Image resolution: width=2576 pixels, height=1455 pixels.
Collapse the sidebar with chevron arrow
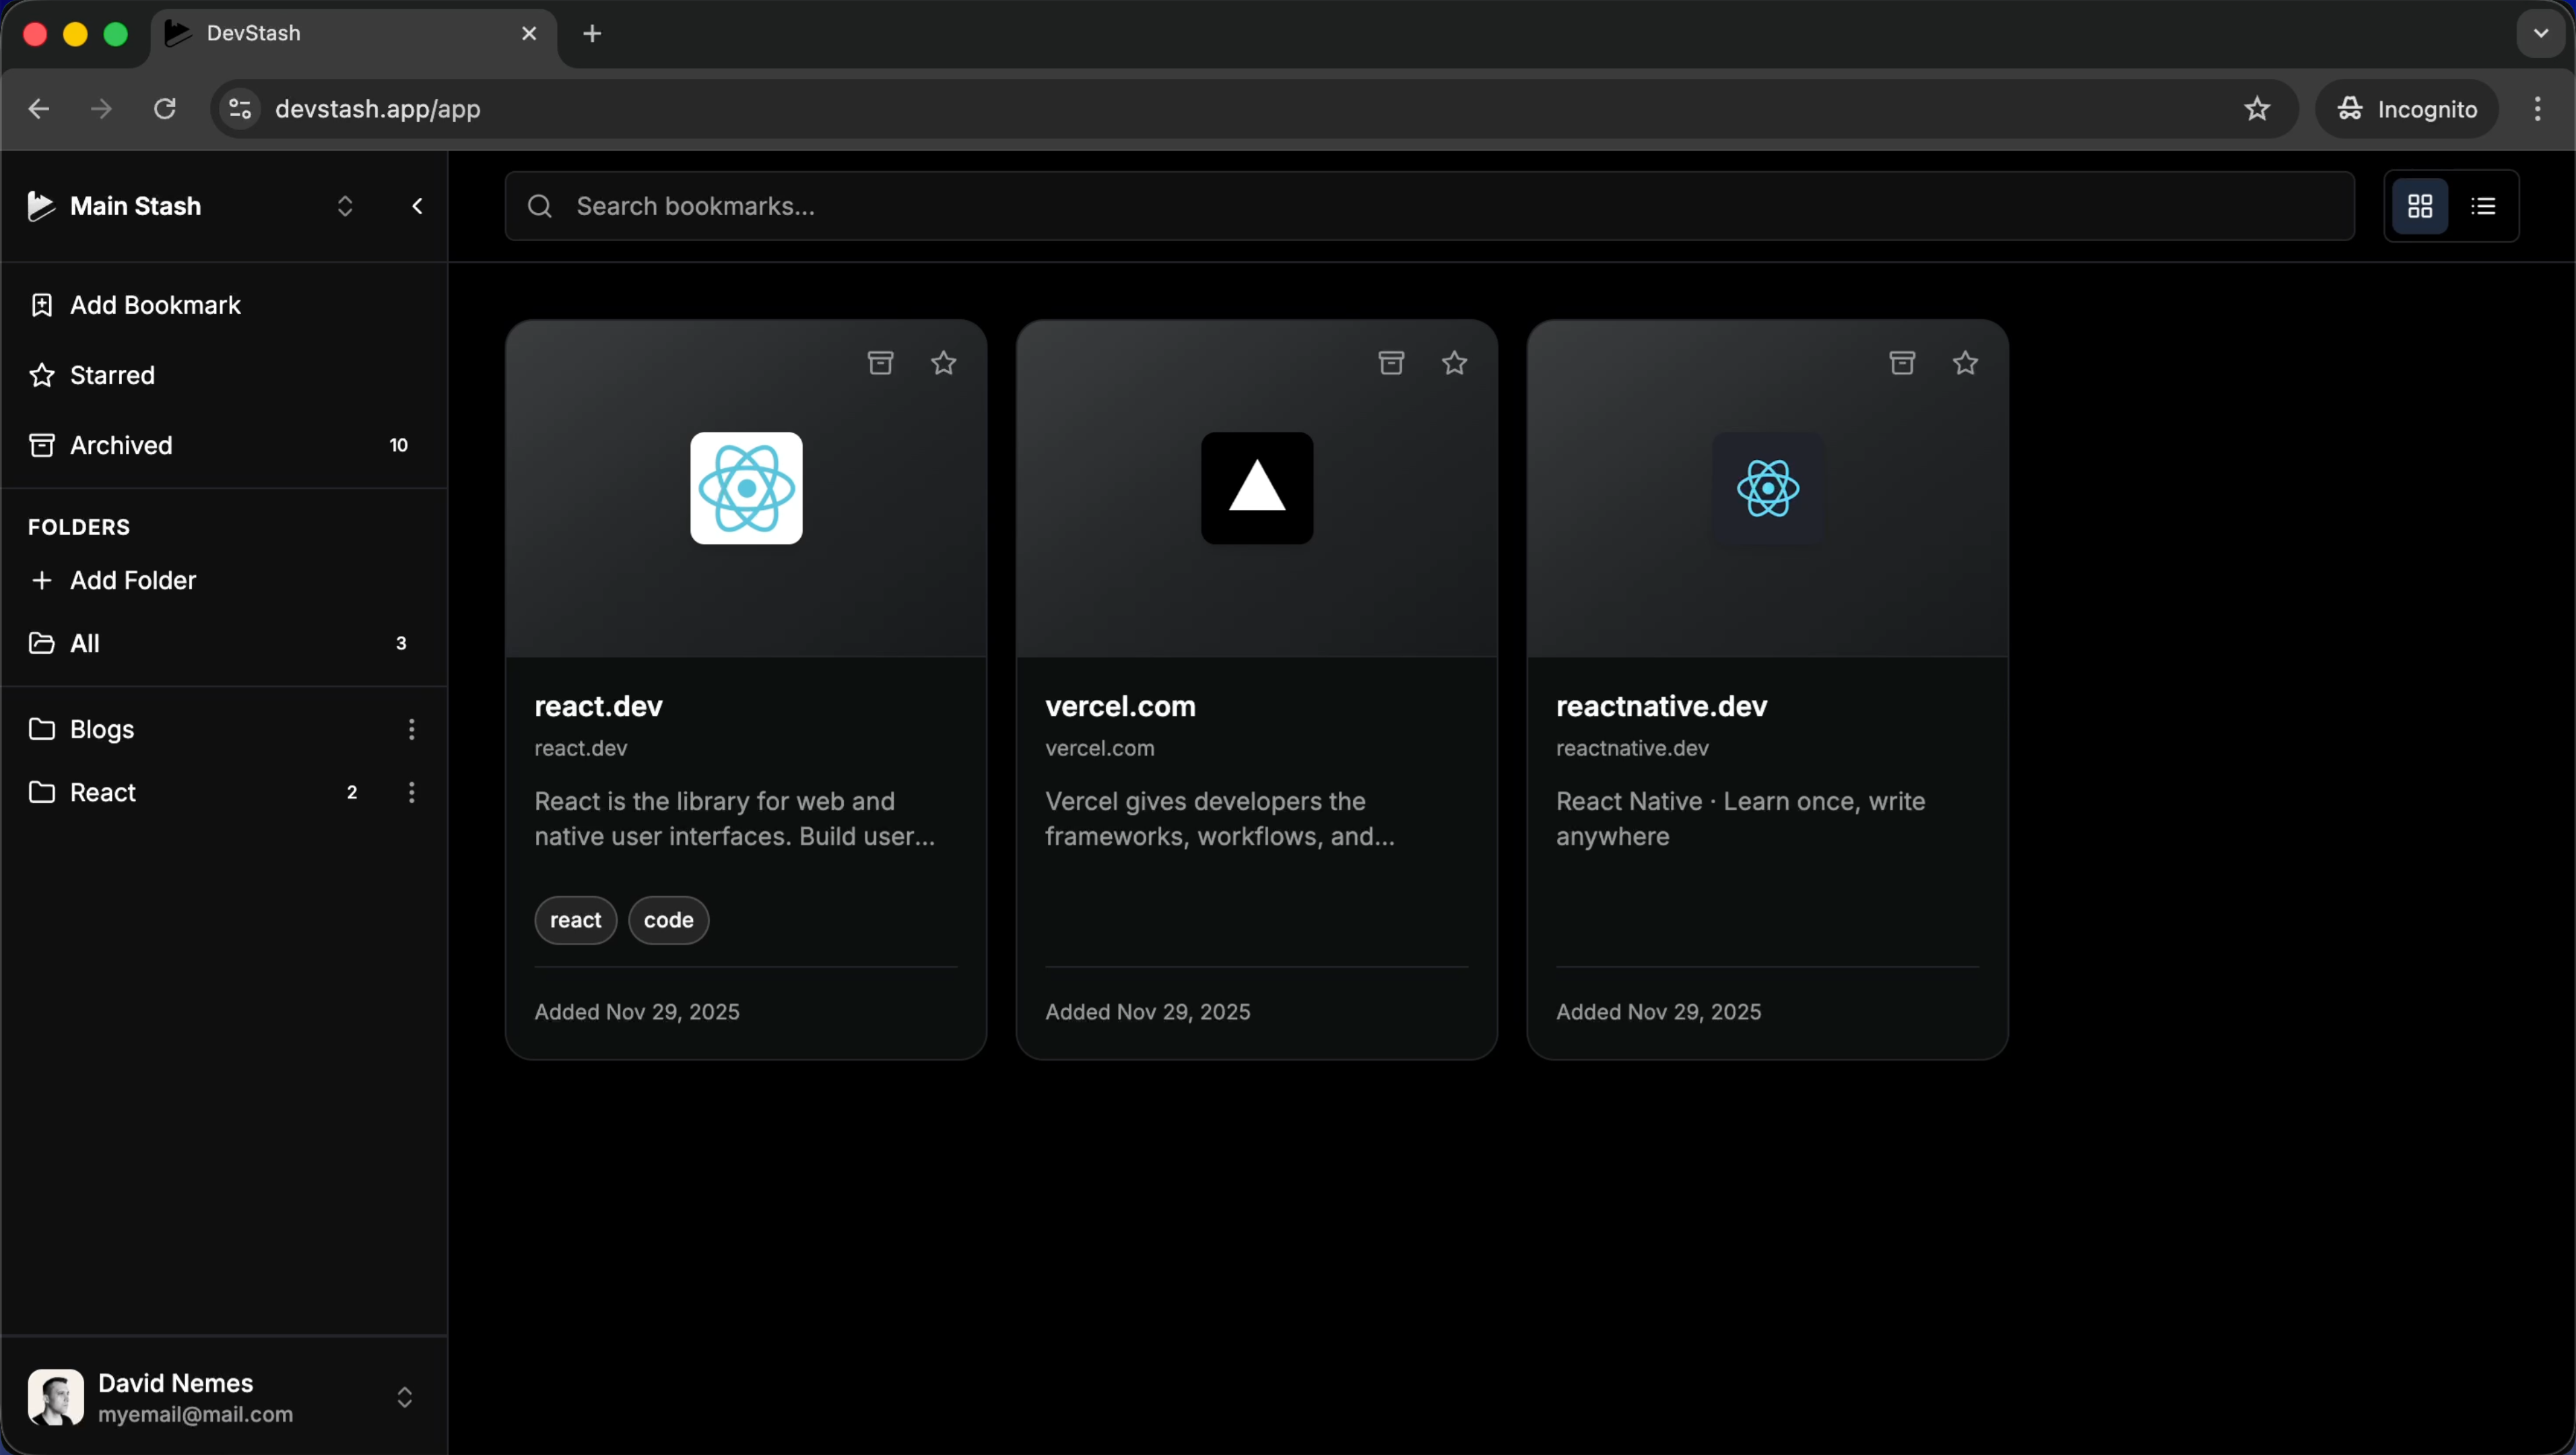tap(417, 206)
